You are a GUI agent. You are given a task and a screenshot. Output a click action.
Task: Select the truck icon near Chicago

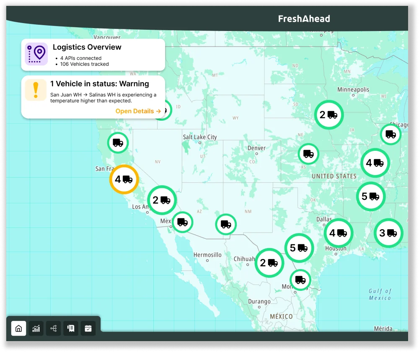[x=390, y=134]
